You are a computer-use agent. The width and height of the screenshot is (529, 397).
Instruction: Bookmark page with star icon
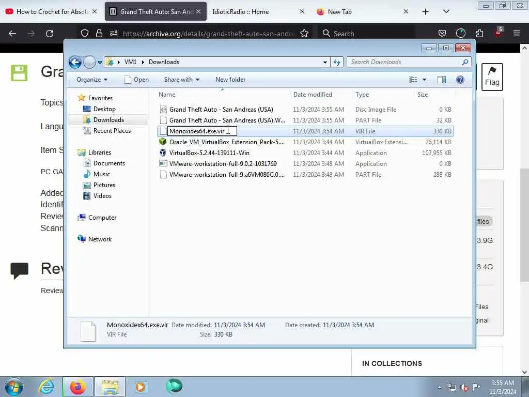(x=304, y=34)
